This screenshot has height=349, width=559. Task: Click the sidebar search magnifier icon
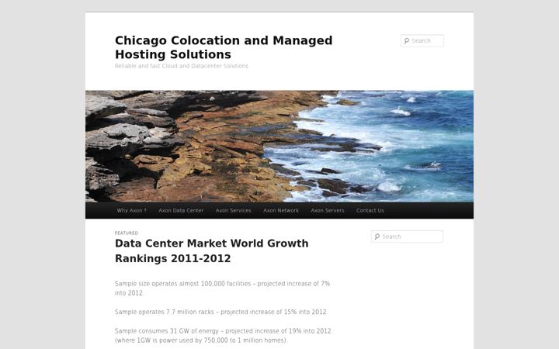377,237
